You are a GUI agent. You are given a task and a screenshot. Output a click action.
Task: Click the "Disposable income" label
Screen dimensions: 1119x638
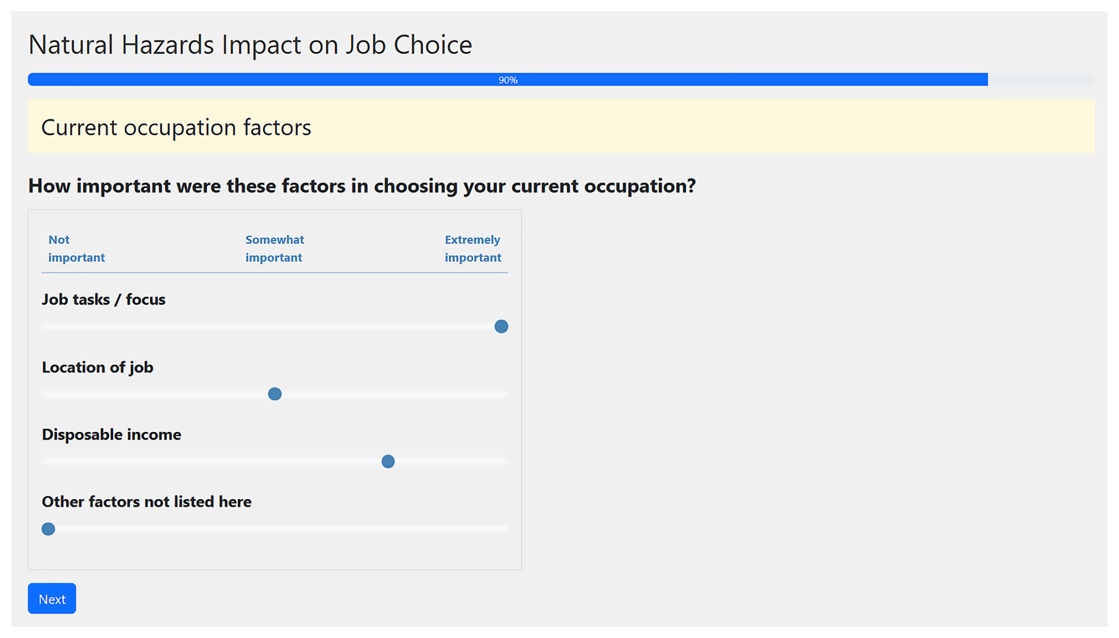111,435
